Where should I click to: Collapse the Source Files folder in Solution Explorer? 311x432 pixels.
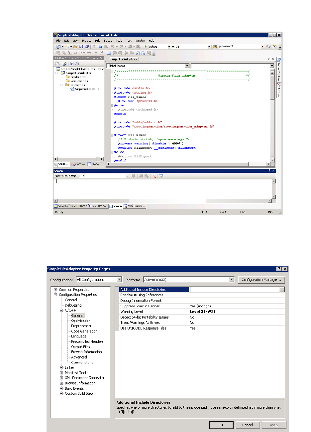point(61,85)
